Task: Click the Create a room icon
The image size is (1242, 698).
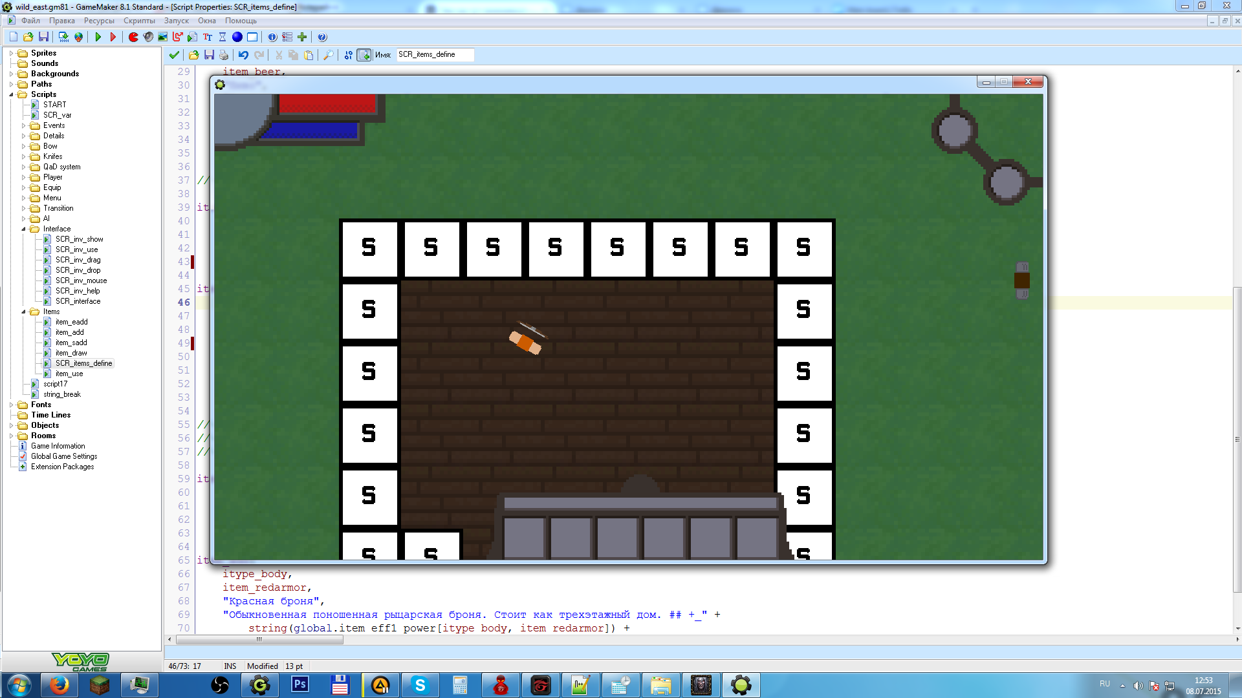Action: (x=252, y=37)
